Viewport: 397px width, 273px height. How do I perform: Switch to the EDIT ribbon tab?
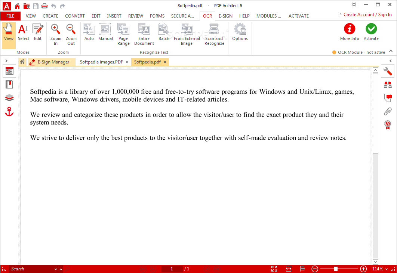[96, 16]
